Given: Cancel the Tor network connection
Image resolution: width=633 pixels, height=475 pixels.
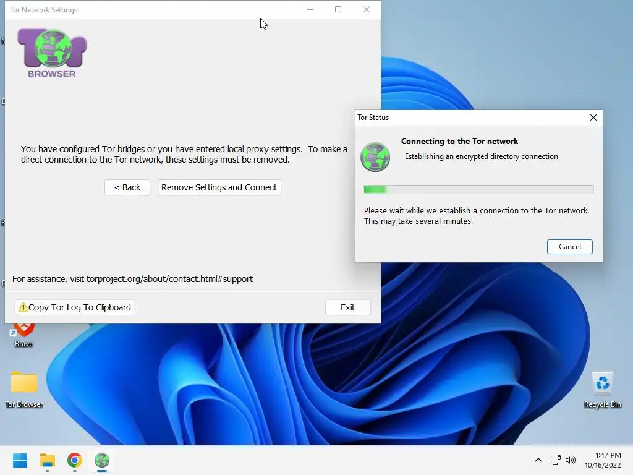Looking at the screenshot, I should pyautogui.click(x=569, y=247).
